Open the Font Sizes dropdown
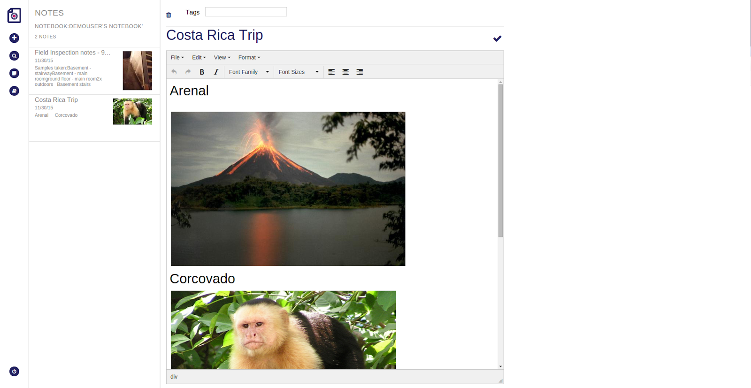Screen dimensions: 751x388 tap(299, 72)
